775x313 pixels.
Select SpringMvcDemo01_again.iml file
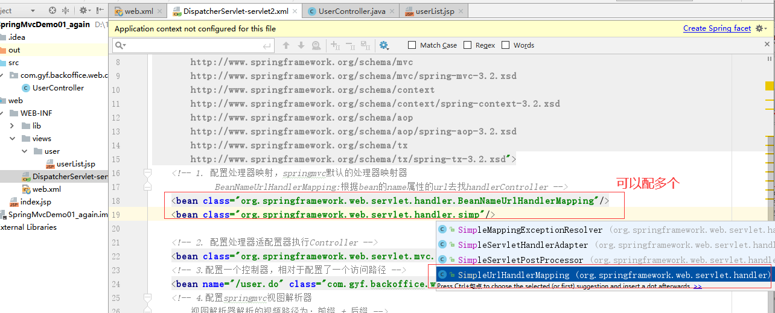58,215
